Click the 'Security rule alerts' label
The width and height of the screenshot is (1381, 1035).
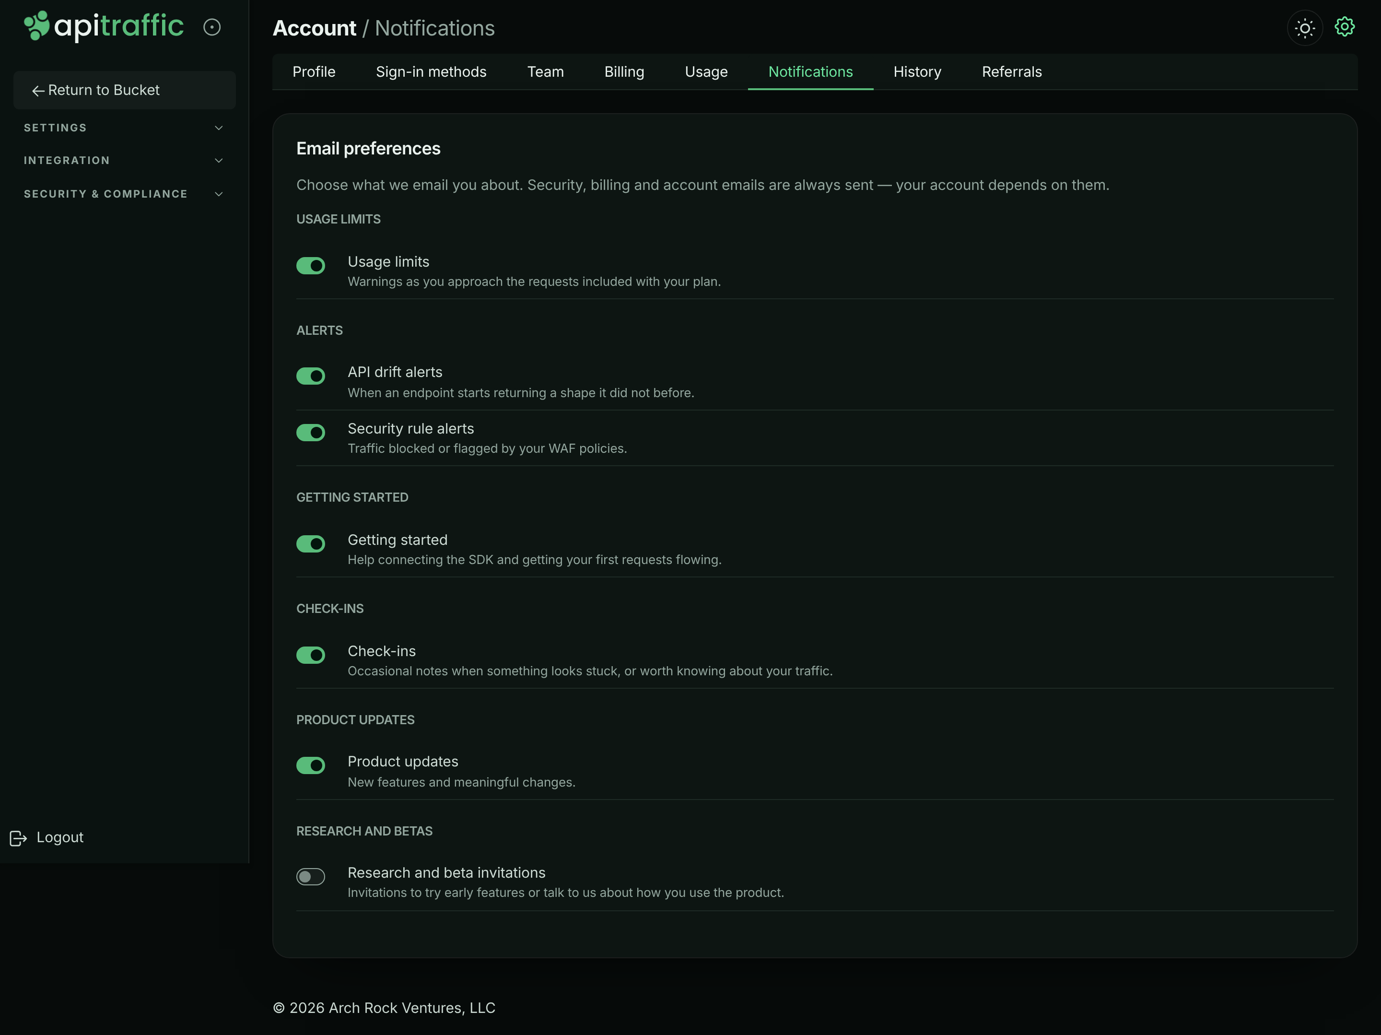[411, 428]
